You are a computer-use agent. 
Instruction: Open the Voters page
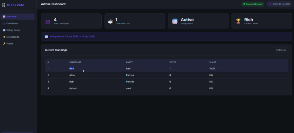18,44
